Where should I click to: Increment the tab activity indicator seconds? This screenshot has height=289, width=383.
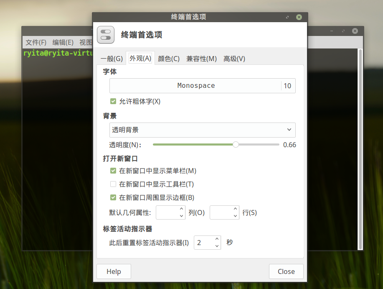tap(217, 239)
